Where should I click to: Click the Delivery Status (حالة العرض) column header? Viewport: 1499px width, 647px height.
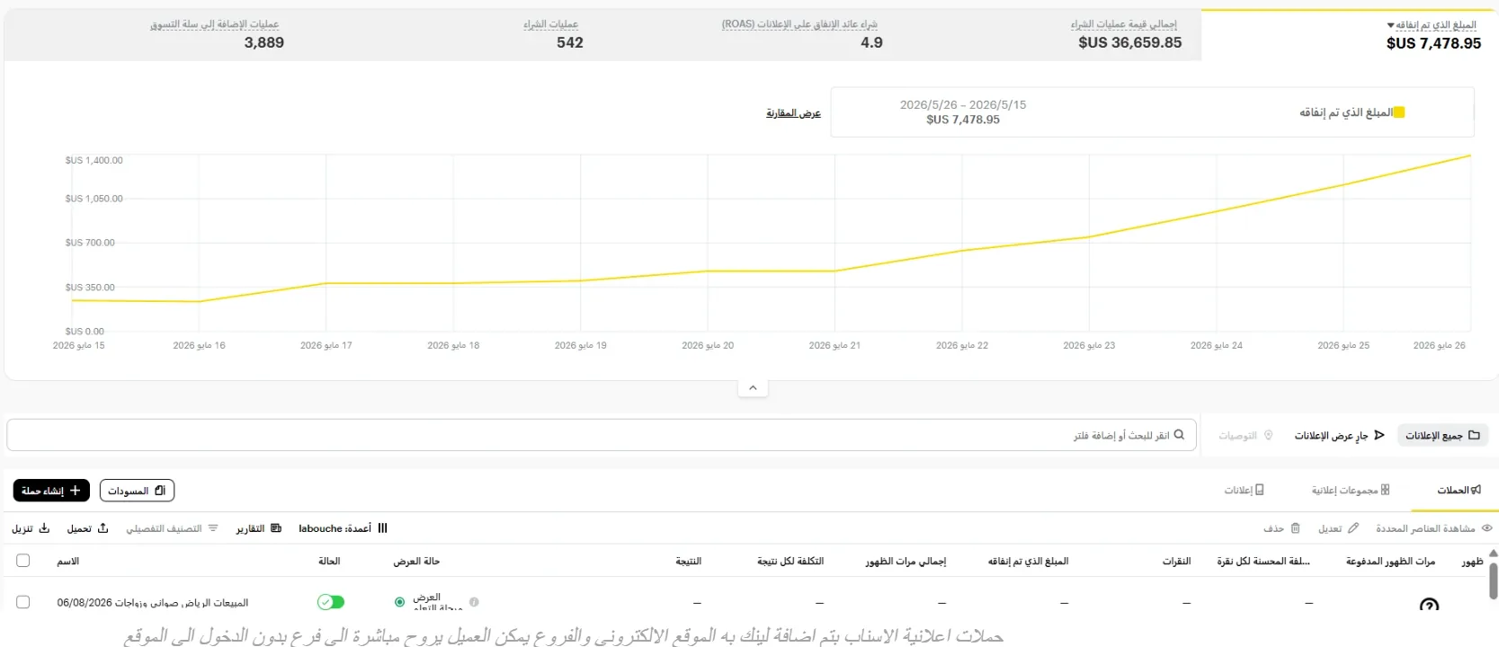click(x=416, y=561)
